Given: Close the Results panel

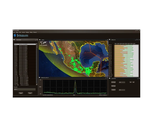Looking at the screenshot, I should pos(139,40).
